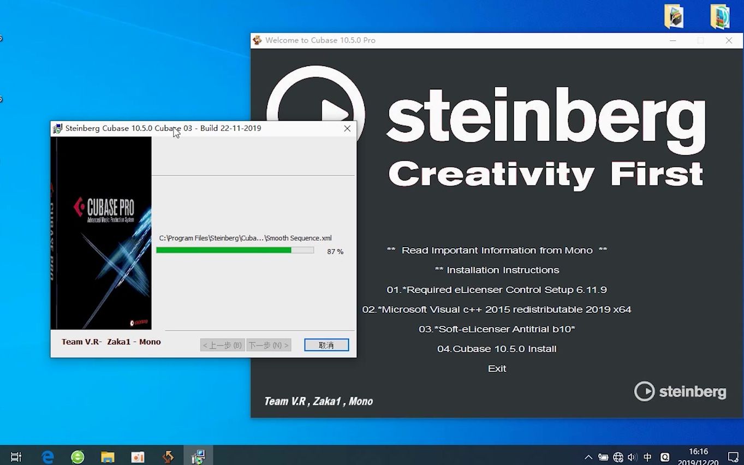Click the Smooth Sequence.xml file path text
Screen dimensions: 744x465
tap(246, 238)
